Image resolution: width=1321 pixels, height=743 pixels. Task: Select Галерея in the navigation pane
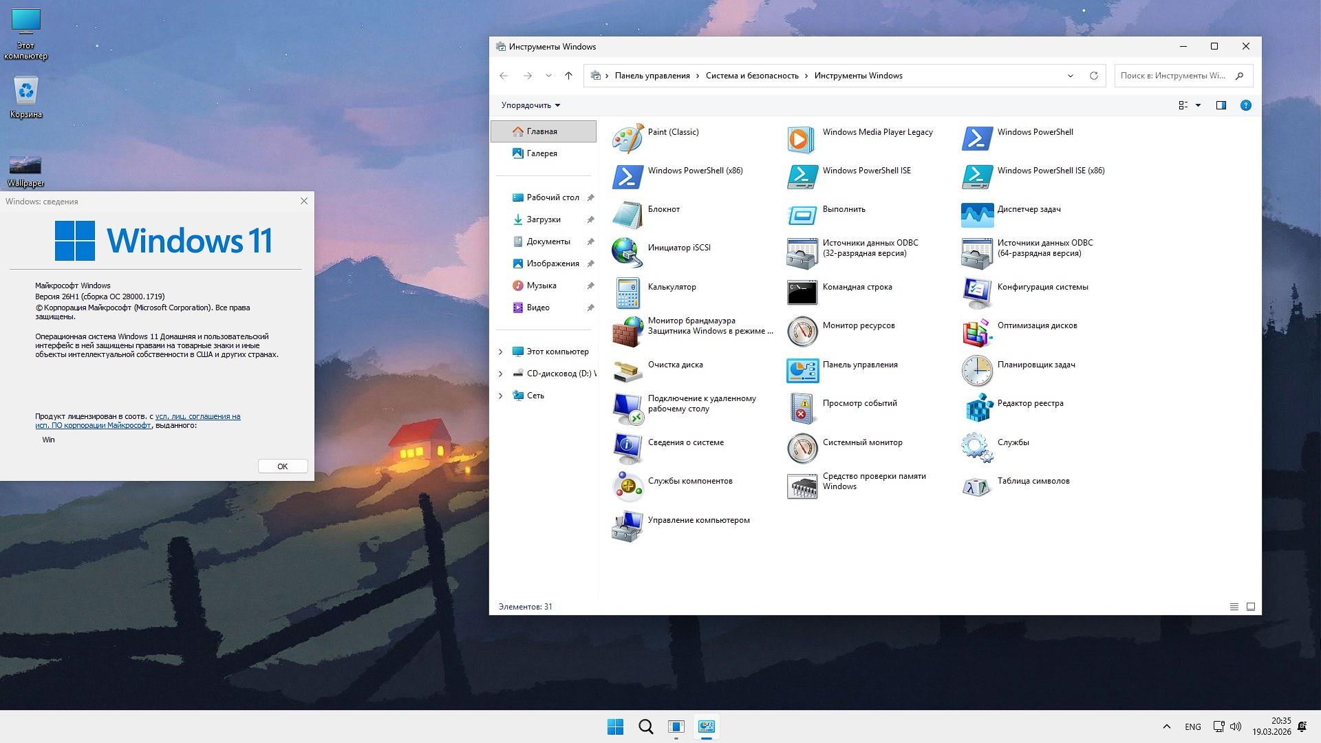[542, 153]
